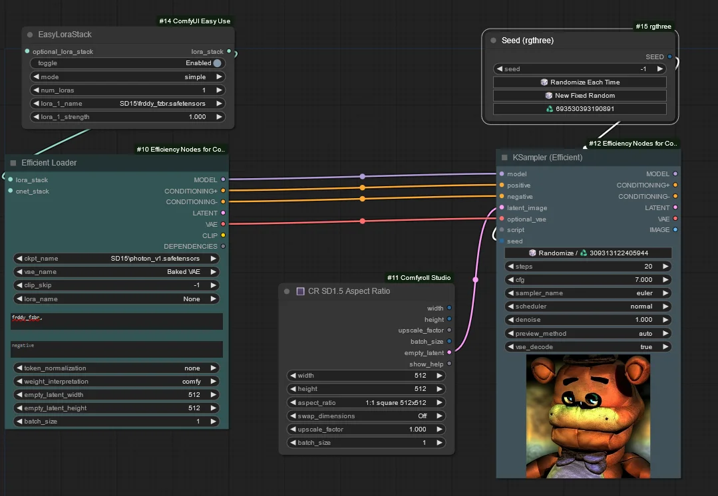Increase upscale_factor value with right arrow
The image size is (718, 496).
(439, 430)
